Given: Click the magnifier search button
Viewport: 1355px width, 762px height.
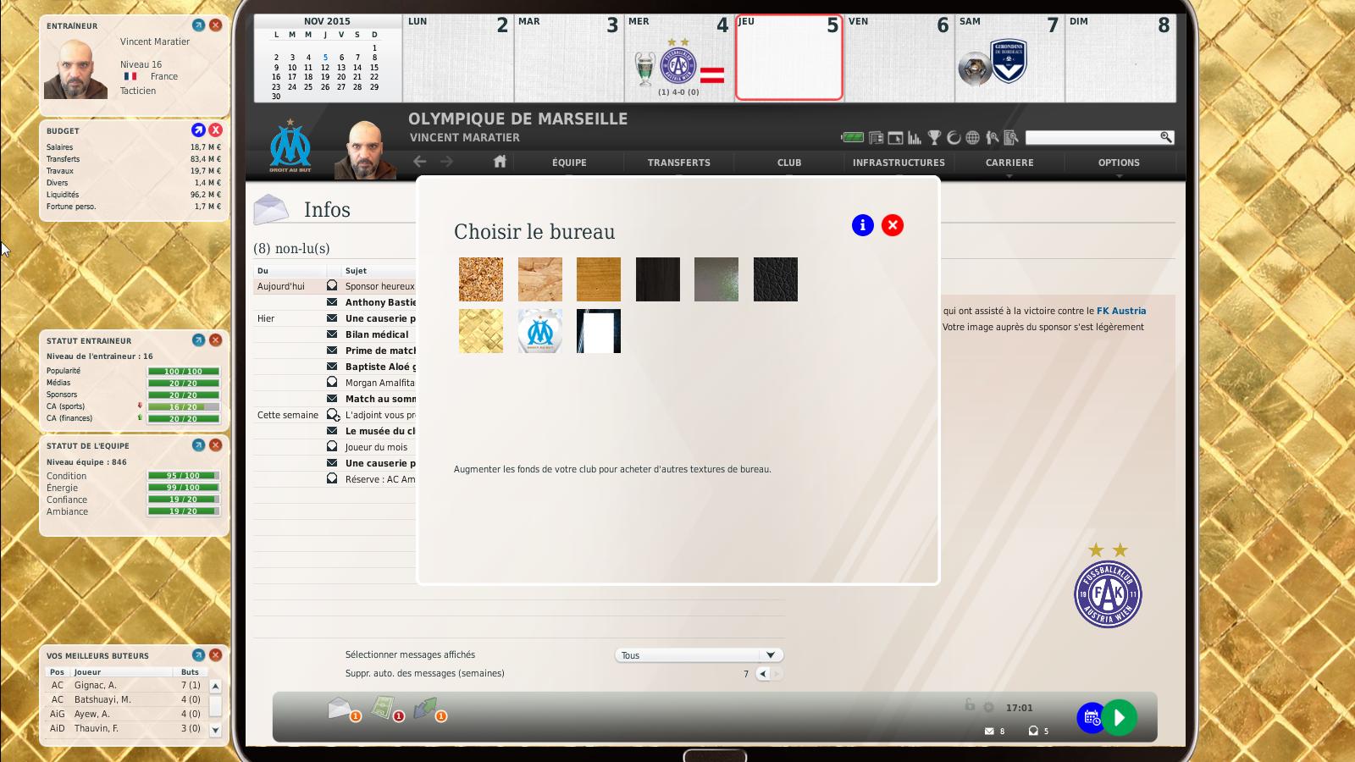Looking at the screenshot, I should 1166,137.
